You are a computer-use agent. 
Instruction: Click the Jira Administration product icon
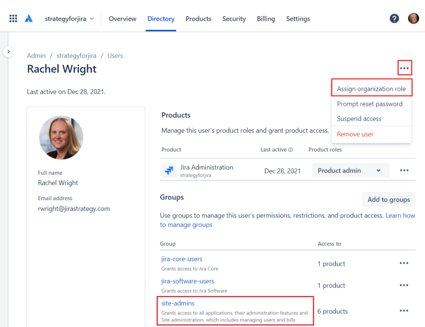click(169, 171)
